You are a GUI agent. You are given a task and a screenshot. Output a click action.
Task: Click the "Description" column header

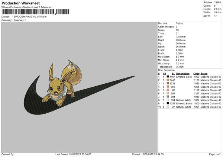tap(183, 74)
